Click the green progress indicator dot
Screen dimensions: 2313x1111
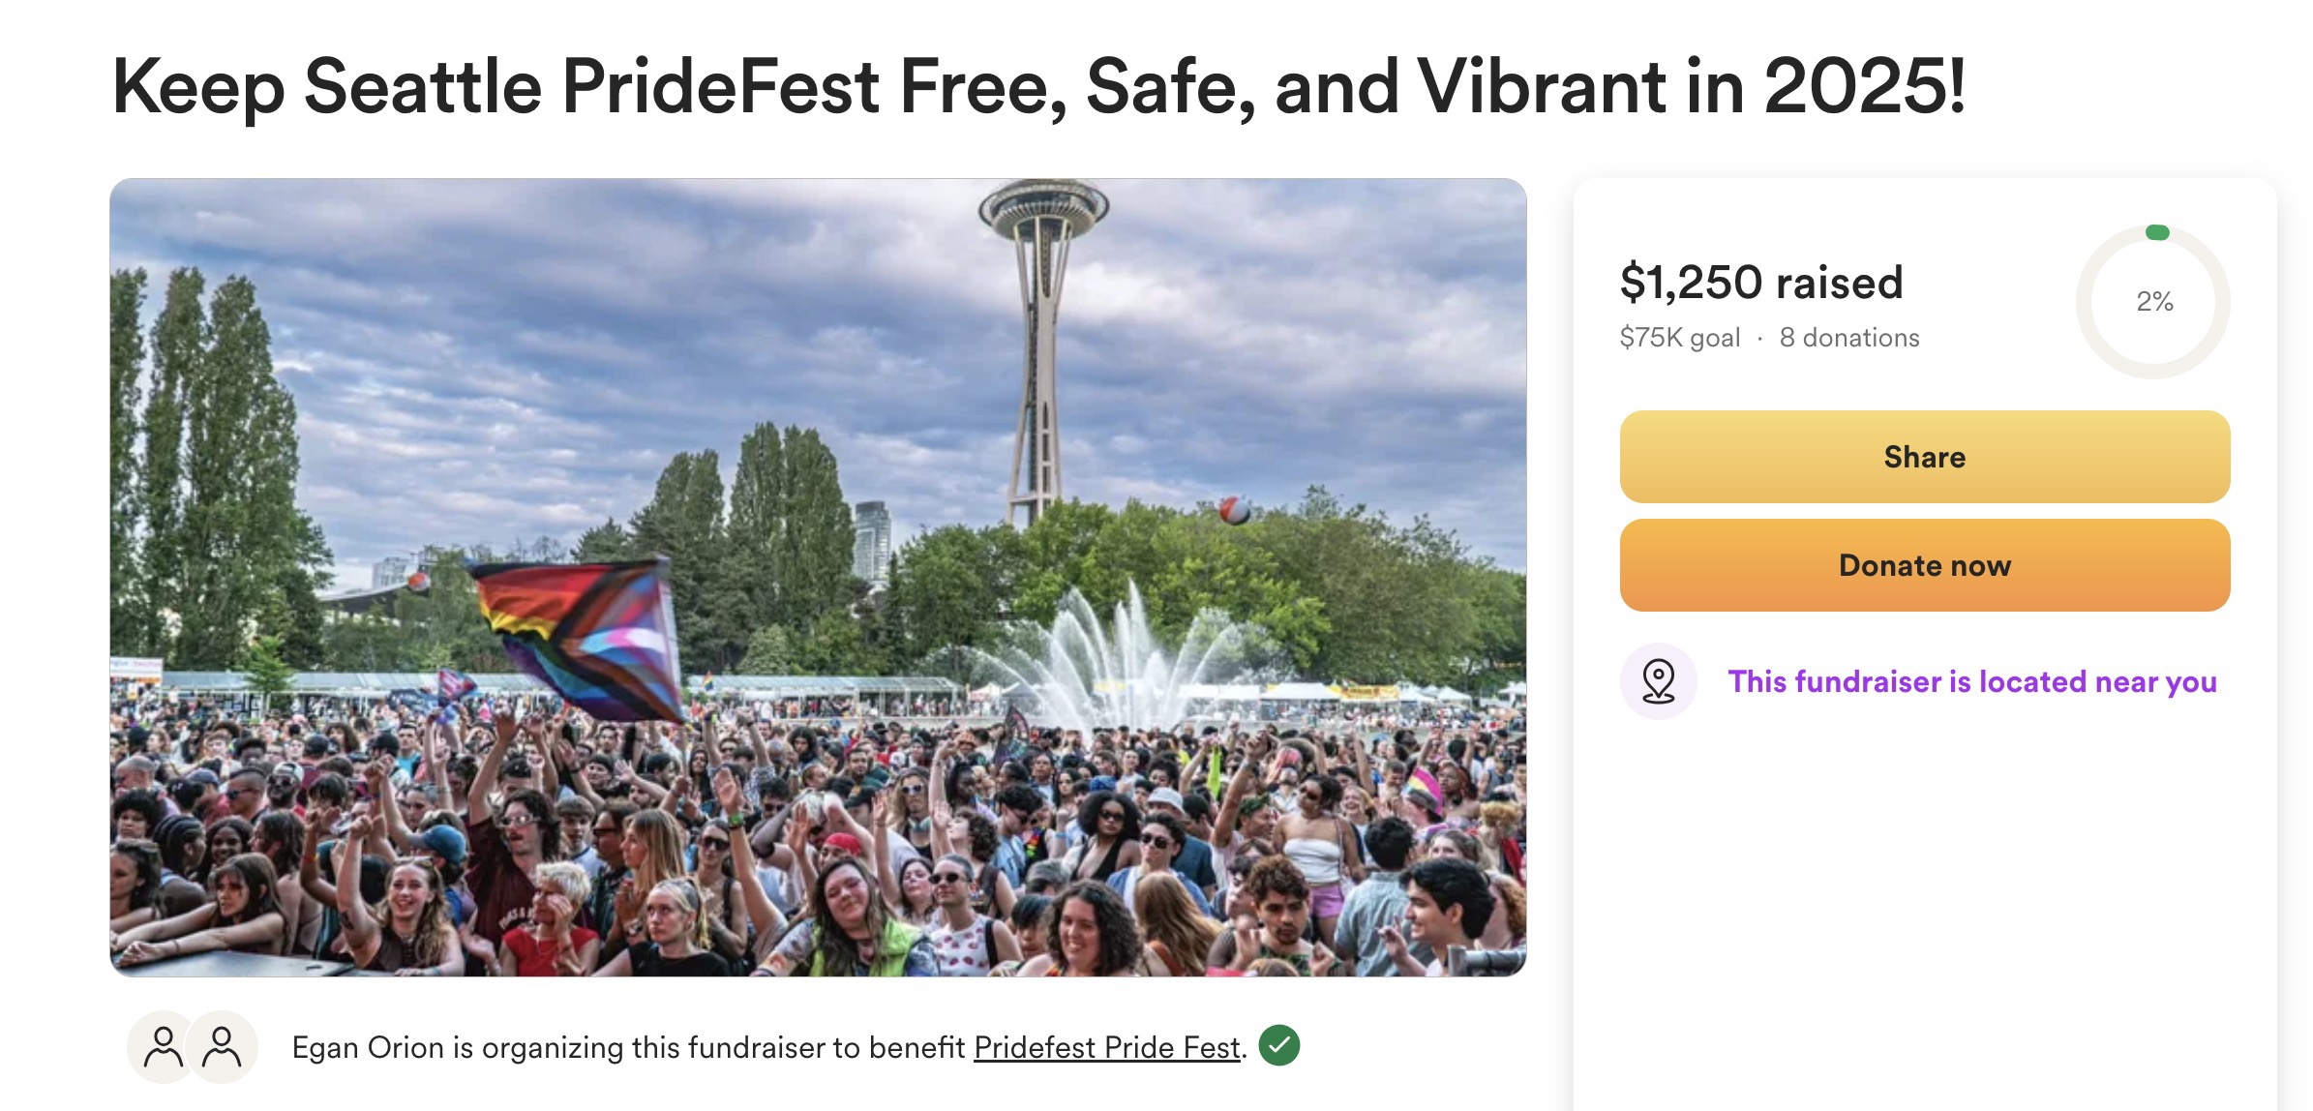coord(2157,232)
